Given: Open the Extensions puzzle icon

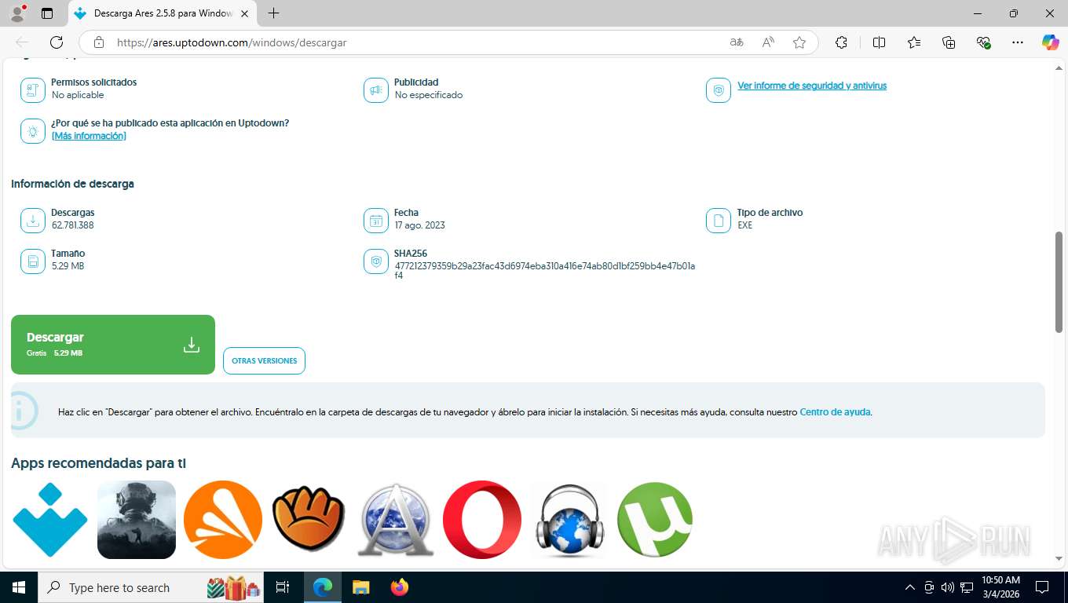Looking at the screenshot, I should click(841, 42).
